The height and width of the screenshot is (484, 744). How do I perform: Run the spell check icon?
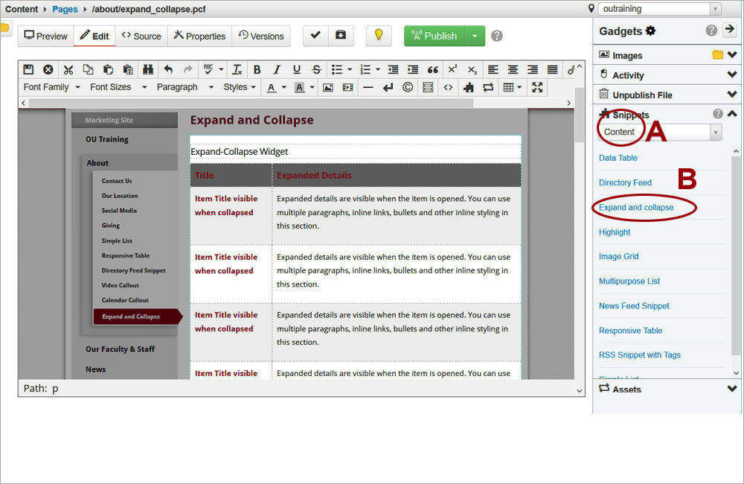(x=208, y=69)
